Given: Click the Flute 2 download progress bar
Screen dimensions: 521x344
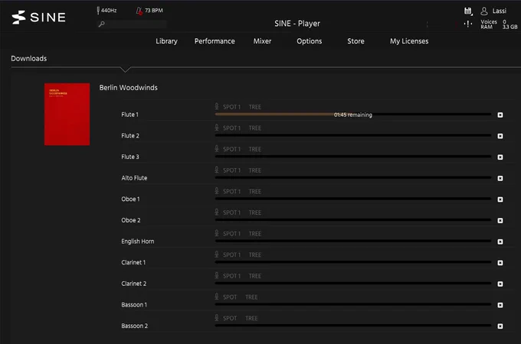Looking at the screenshot, I should point(353,135).
